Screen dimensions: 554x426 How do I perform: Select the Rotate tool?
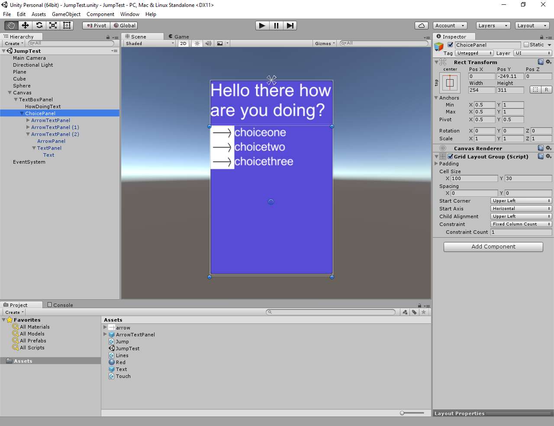[x=39, y=25]
